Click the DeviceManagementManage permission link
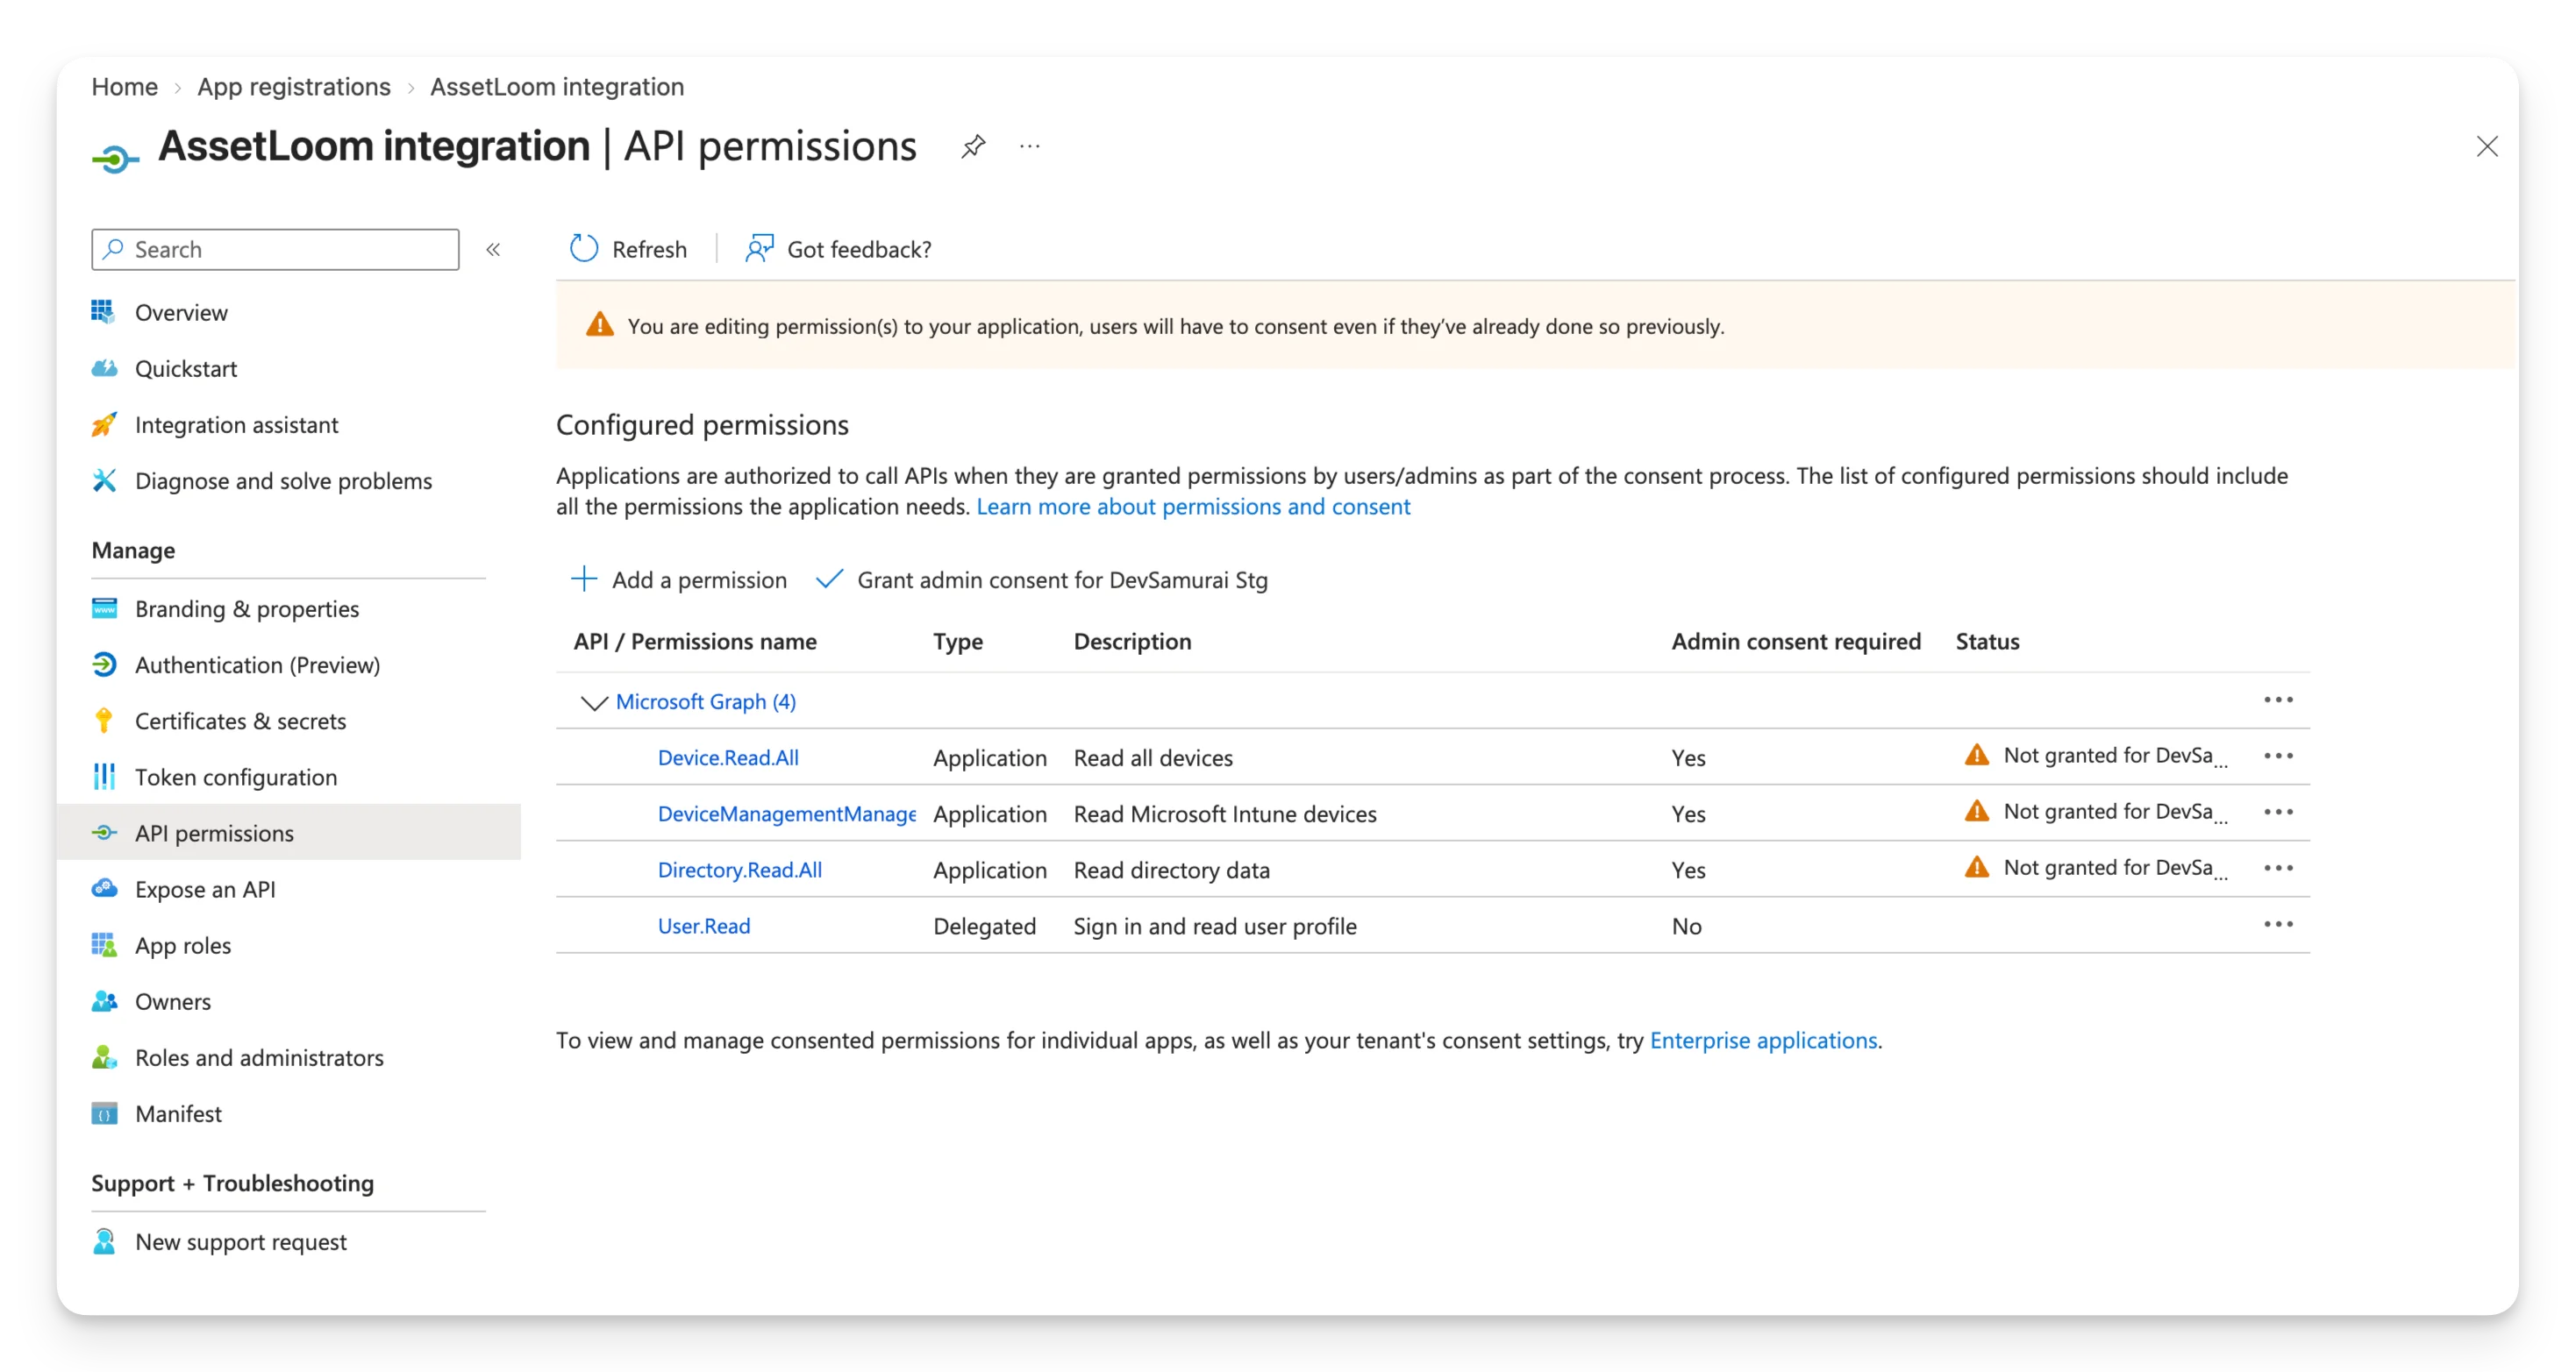This screenshot has height=1372, width=2576. [786, 814]
